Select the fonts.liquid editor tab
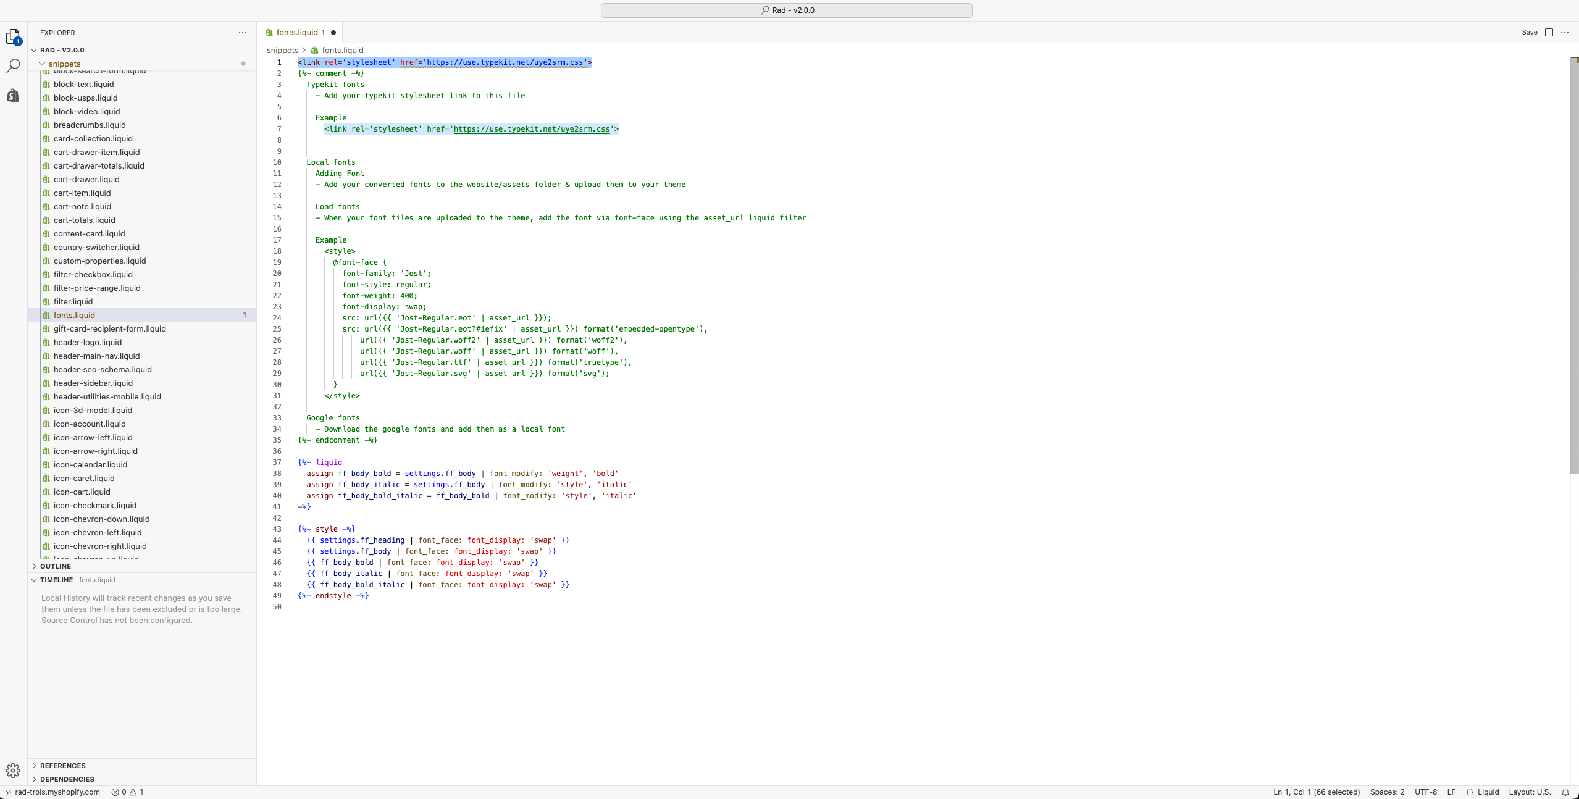 point(296,33)
